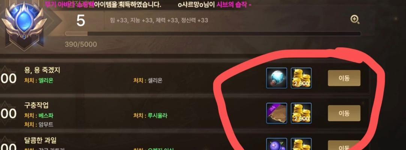Click the magnifier zoom-in icon beside stats
This screenshot has height=150, width=406.
coord(355,19)
